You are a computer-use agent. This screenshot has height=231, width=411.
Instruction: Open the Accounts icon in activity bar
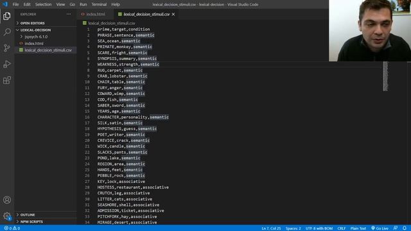[x=7, y=200]
